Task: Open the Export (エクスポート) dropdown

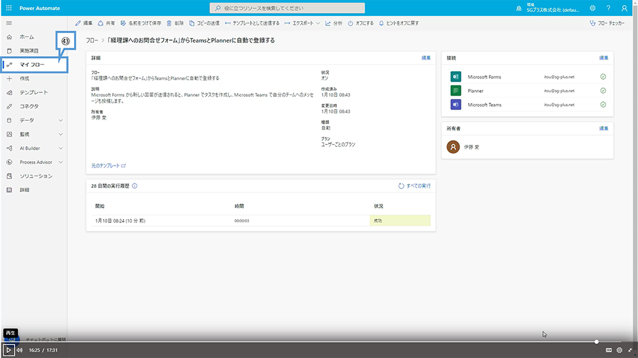Action: 302,23
